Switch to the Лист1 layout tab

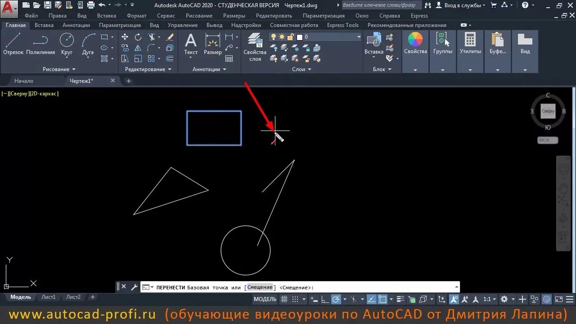coord(49,297)
